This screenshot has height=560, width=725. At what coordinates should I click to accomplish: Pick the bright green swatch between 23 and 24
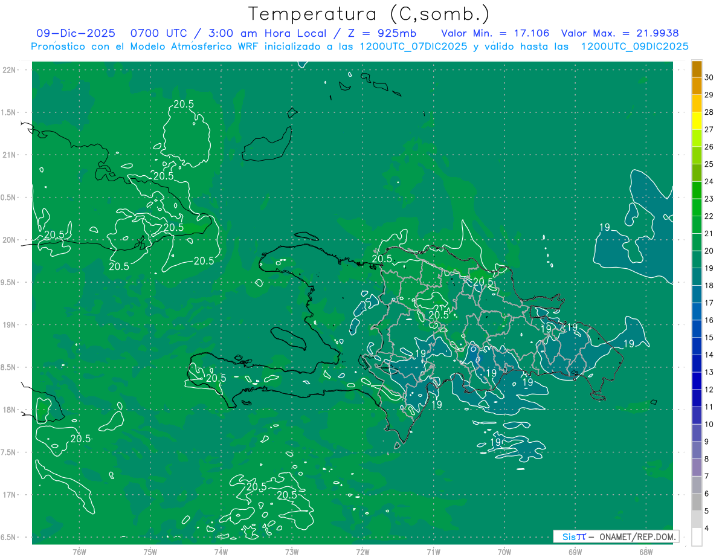(697, 190)
